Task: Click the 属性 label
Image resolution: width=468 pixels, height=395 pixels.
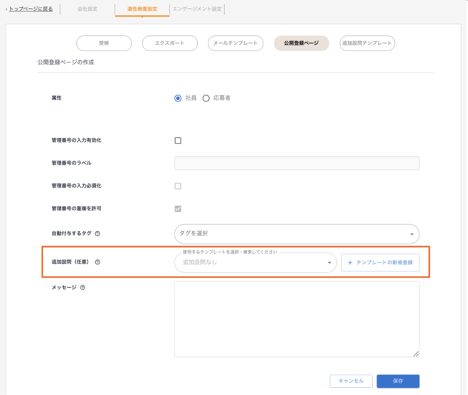Action: 56,98
